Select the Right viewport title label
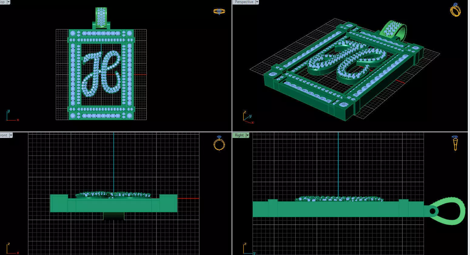Viewport: 470px width, 255px height. (239, 135)
